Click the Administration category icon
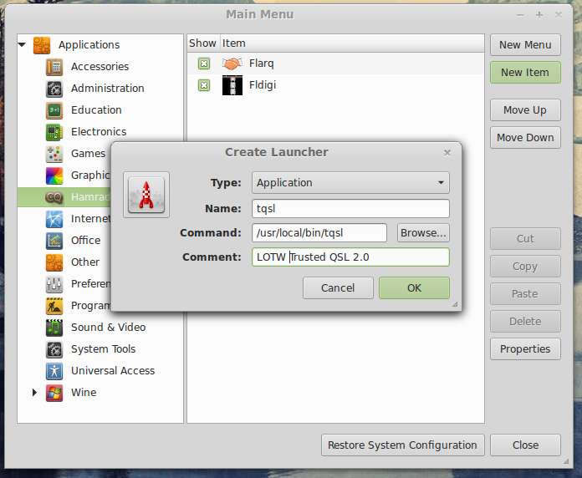The width and height of the screenshot is (582, 478). (x=54, y=89)
